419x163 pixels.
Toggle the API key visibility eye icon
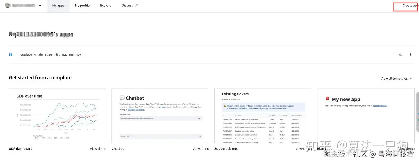[199, 118]
